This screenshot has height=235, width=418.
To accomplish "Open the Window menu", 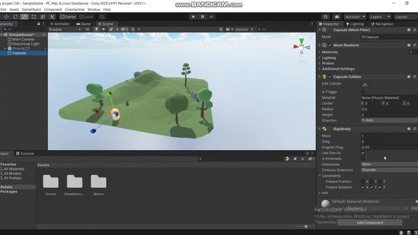I will (94, 9).
